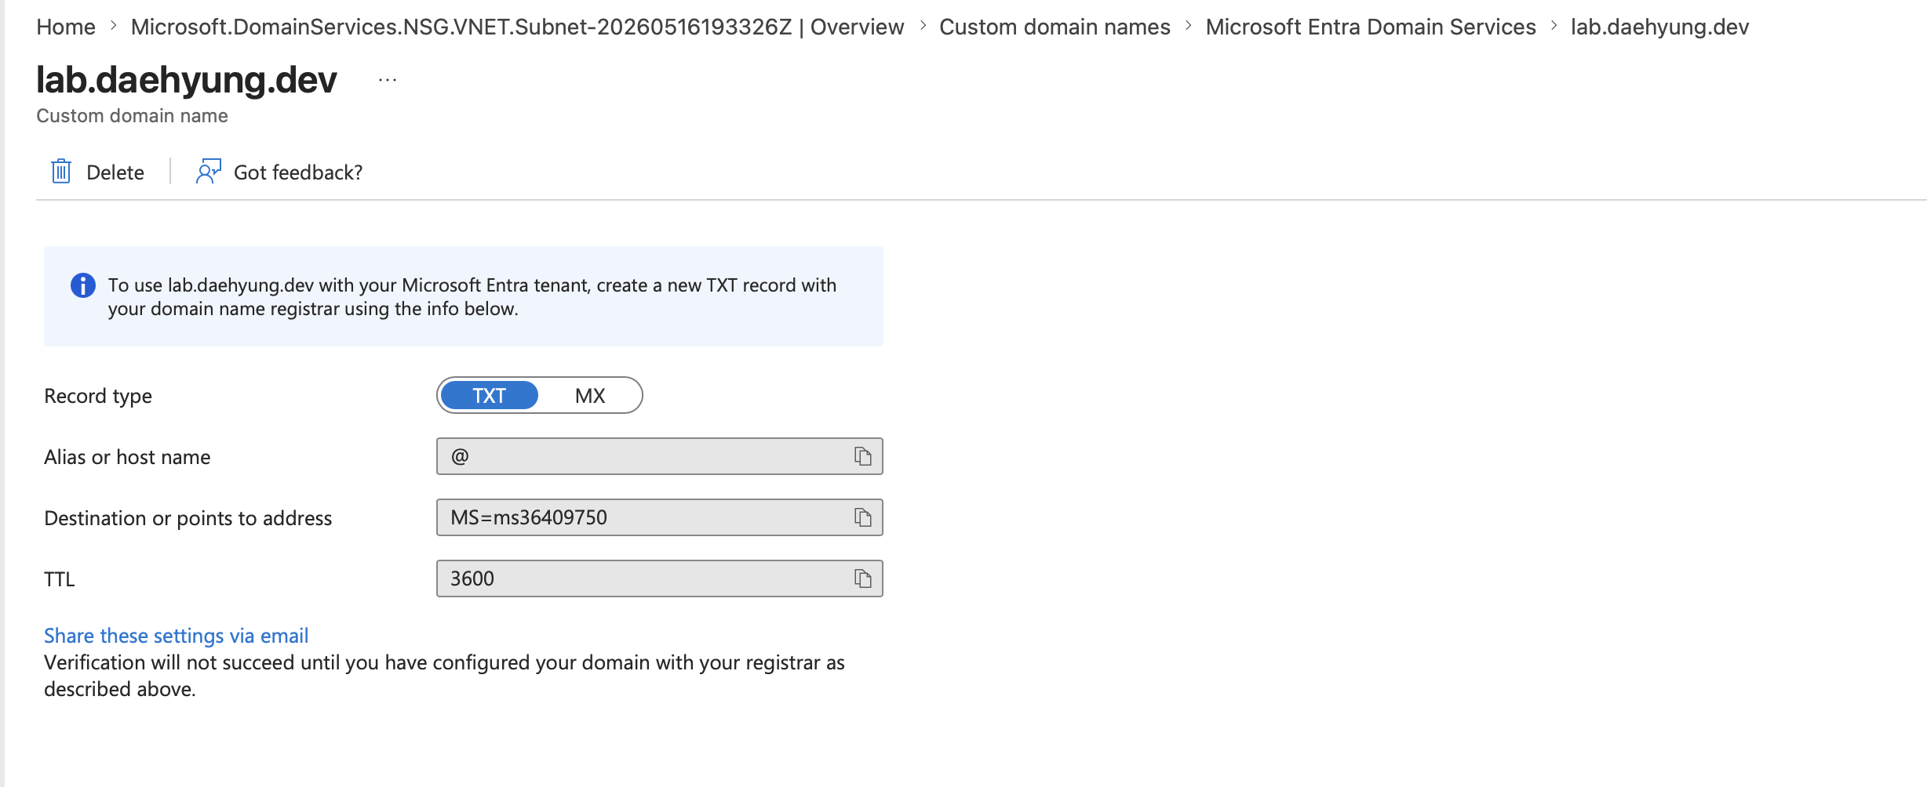Click the TTL field showing 3600

(660, 578)
